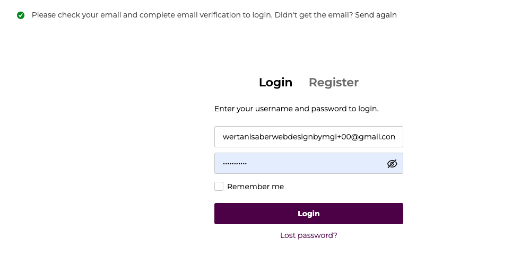Viewport: 529px width, 274px height.
Task: Select the Login tab heading
Action: tap(275, 83)
